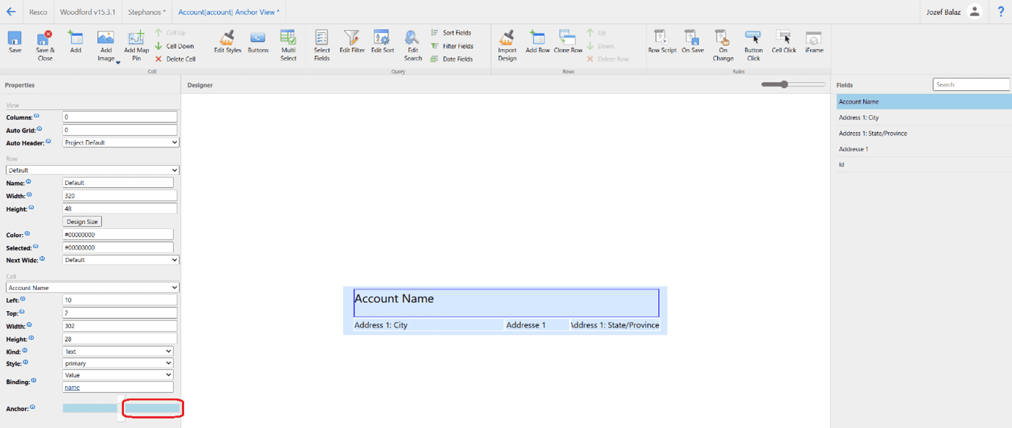Switch to the Stephanos tab
This screenshot has width=1012, height=428.
147,12
